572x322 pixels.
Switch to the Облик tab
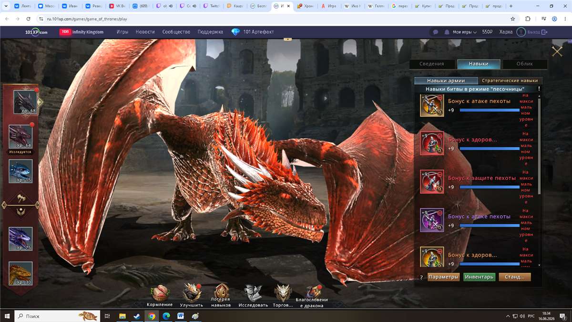pos(525,64)
